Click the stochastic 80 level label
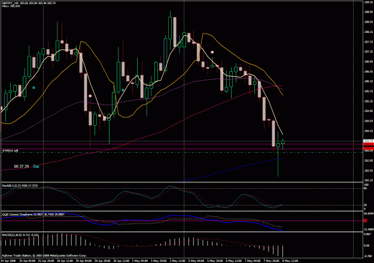Screen dimensions: 374x263 click(366, 188)
